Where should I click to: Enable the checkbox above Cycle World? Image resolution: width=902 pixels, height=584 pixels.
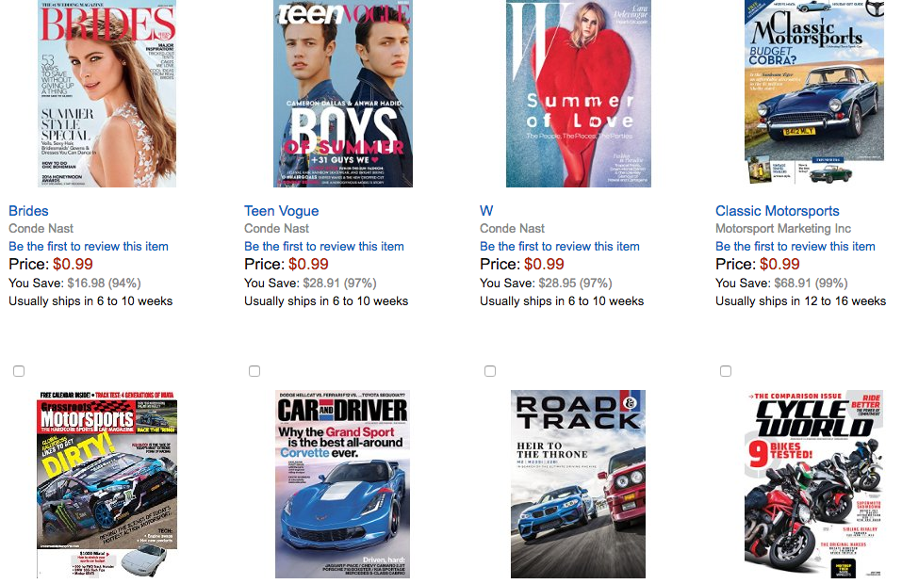(x=726, y=371)
